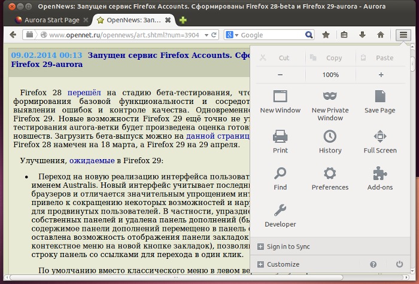This screenshot has width=419, height=284.
Task: Open Add-ons manager
Action: (x=379, y=178)
